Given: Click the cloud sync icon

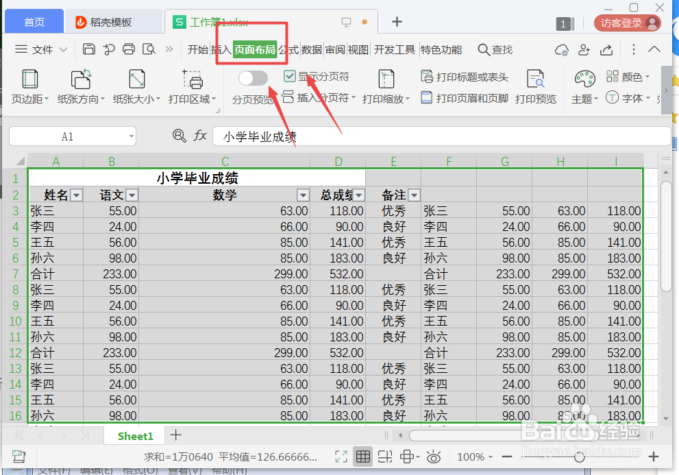Looking at the screenshot, I should 562,50.
